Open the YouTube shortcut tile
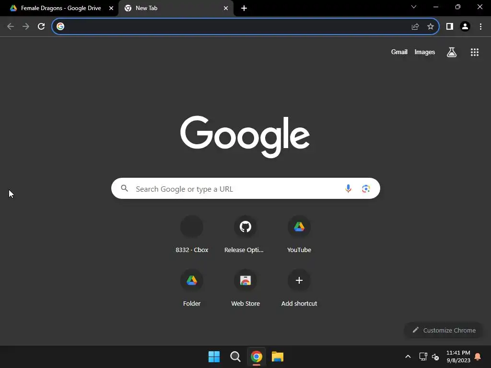The height and width of the screenshot is (368, 491). click(x=299, y=235)
